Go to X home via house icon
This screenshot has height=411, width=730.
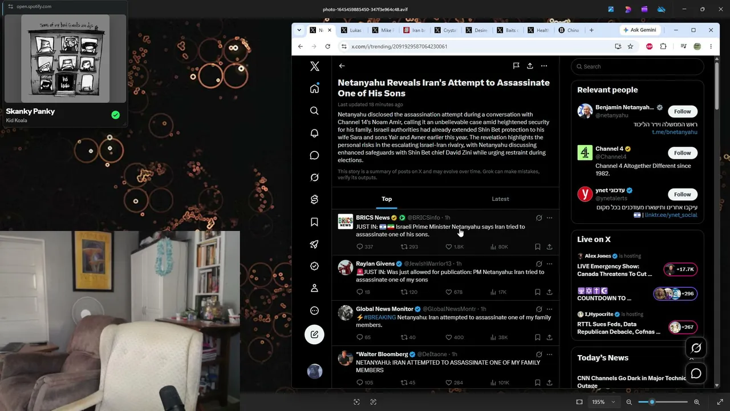314,88
